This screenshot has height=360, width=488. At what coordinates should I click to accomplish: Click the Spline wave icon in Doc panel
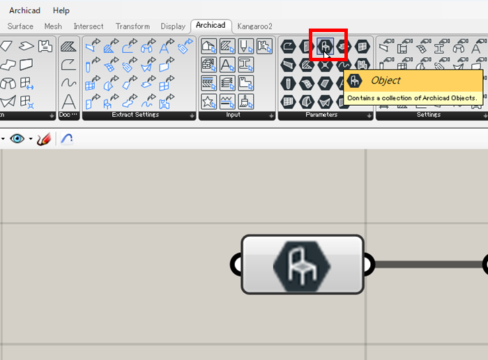[68, 83]
